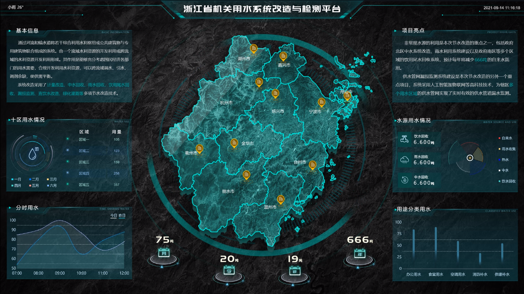
Task: Toggle the 热水 legend entry
Action: pyautogui.click(x=503, y=160)
